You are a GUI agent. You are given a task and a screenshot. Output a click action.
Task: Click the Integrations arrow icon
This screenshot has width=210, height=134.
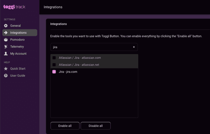coord(6,32)
